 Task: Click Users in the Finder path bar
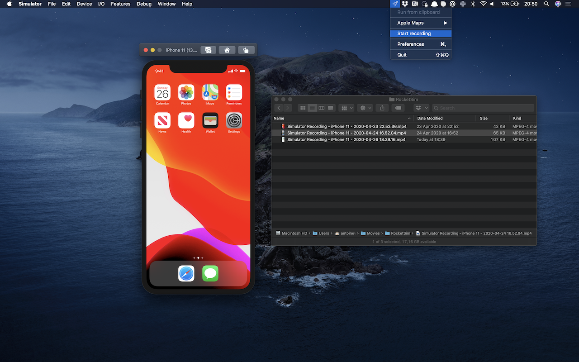321,233
